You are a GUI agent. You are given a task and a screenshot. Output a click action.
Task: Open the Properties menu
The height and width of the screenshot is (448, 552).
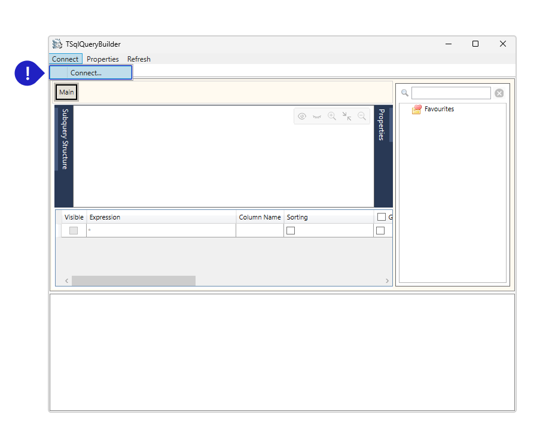(103, 59)
